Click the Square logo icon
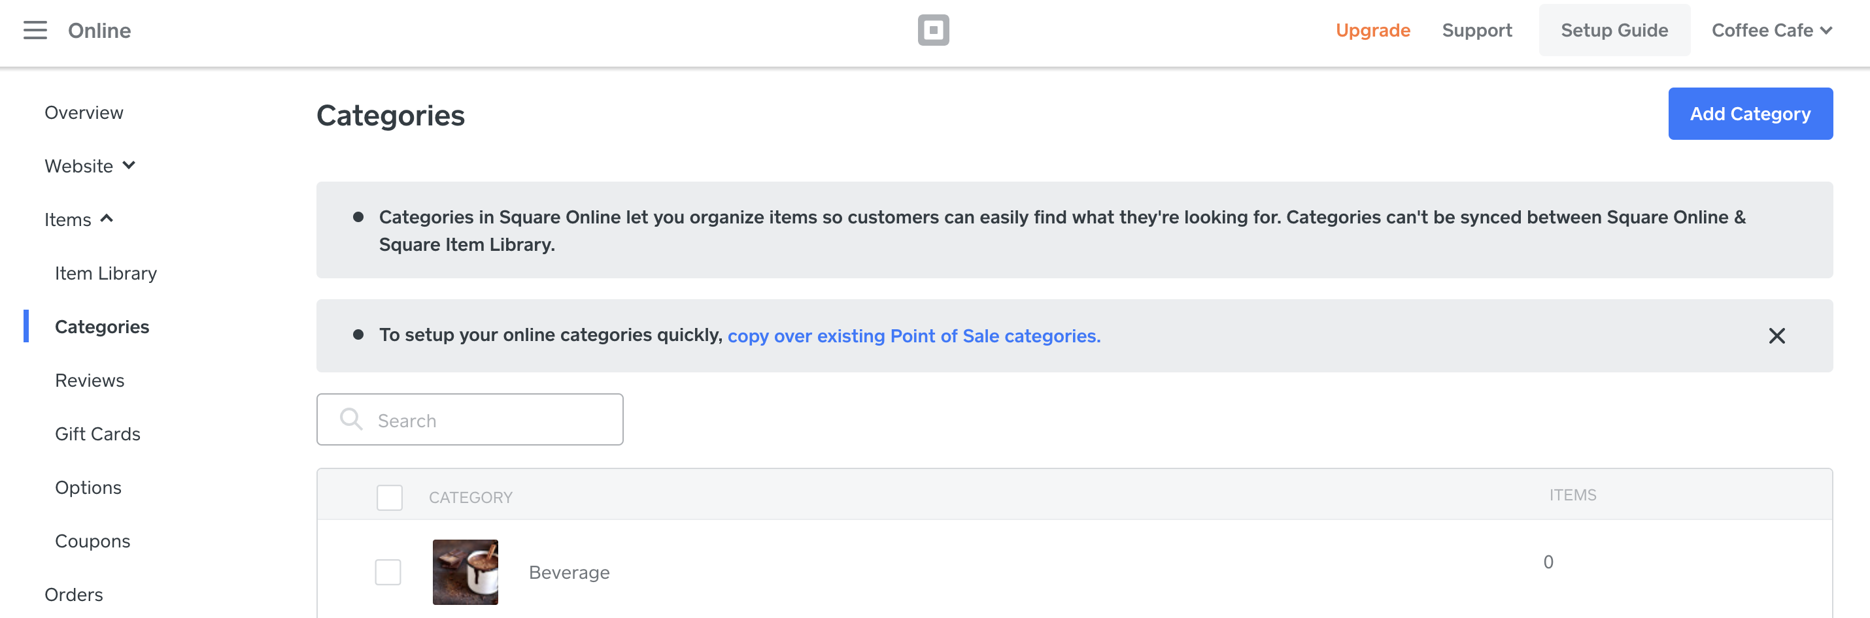Viewport: 1870px width, 618px height. (933, 31)
